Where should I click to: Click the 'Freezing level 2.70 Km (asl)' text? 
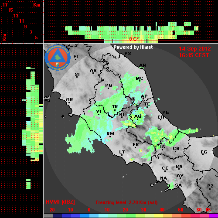(126, 202)
